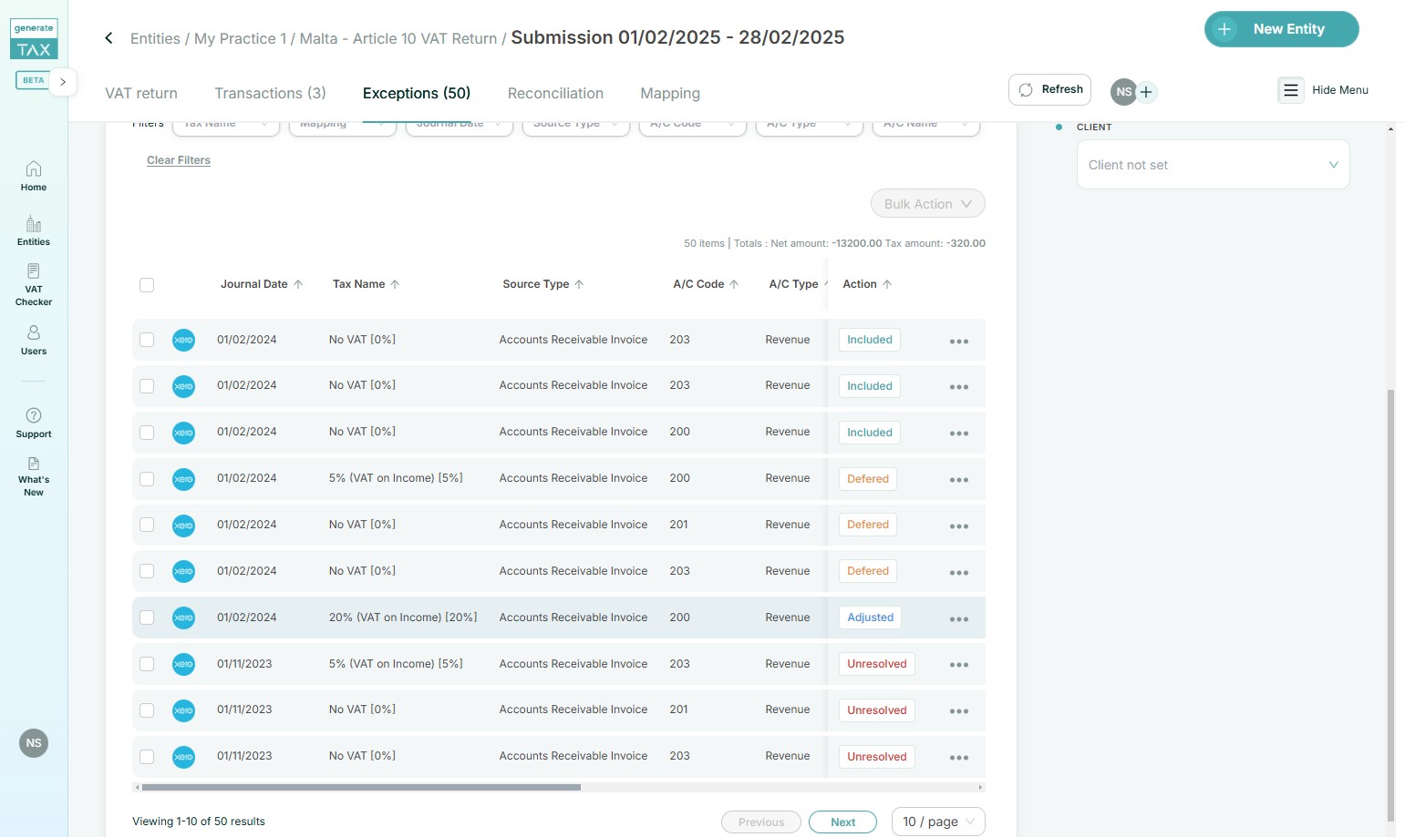Click the NS user badge beside Refresh
Image resolution: width=1405 pixels, height=837 pixels.
[1123, 92]
